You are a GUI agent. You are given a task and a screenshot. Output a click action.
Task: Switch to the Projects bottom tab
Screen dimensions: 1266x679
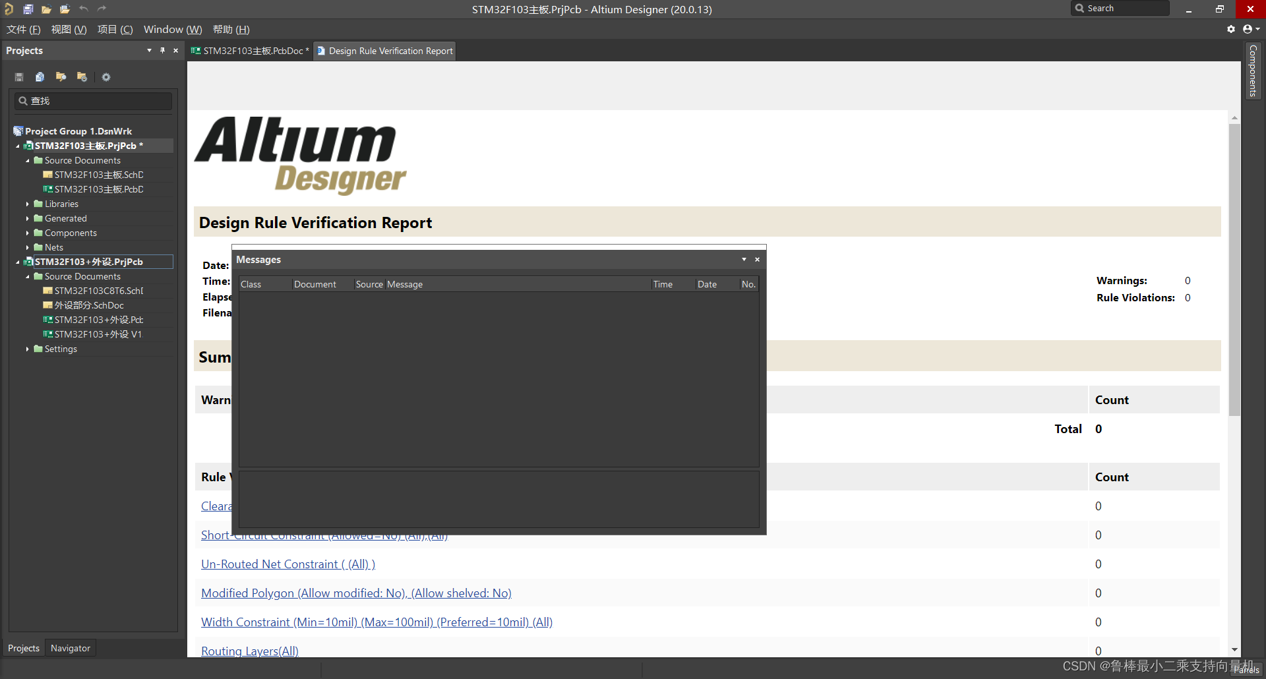point(24,648)
